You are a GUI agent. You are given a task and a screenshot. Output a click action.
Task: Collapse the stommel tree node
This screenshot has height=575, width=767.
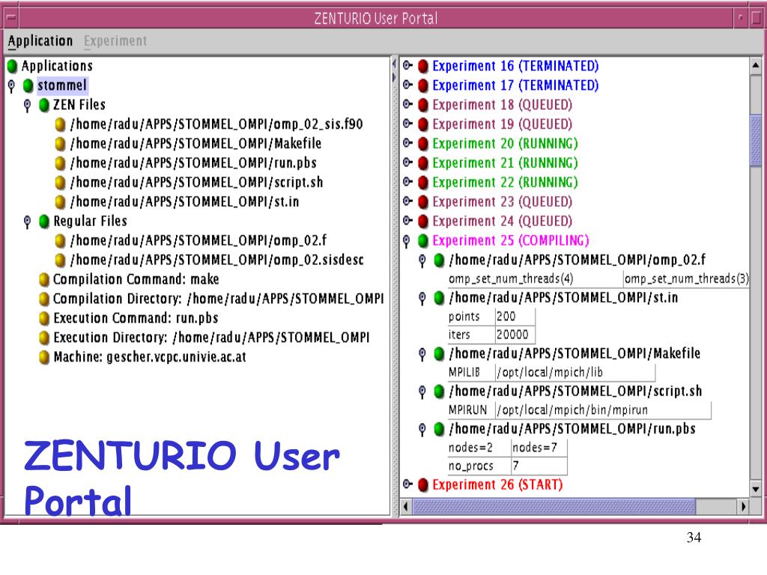(x=12, y=86)
